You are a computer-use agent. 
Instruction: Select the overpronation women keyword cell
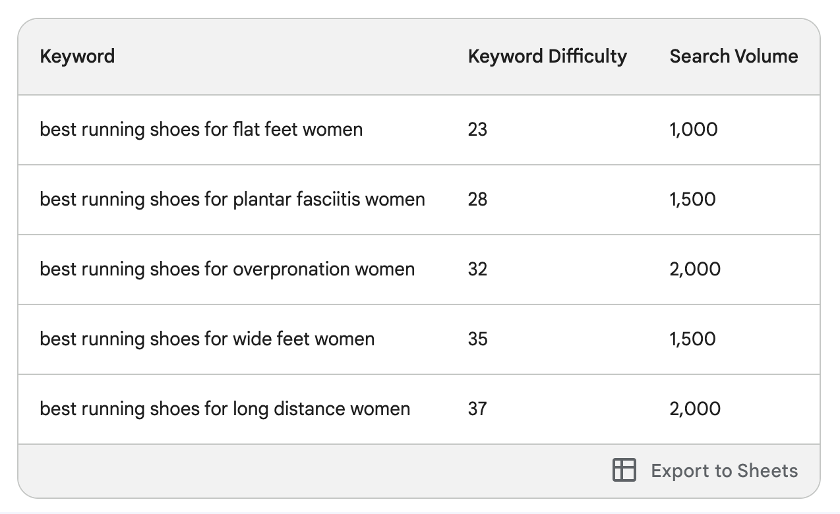pos(227,269)
